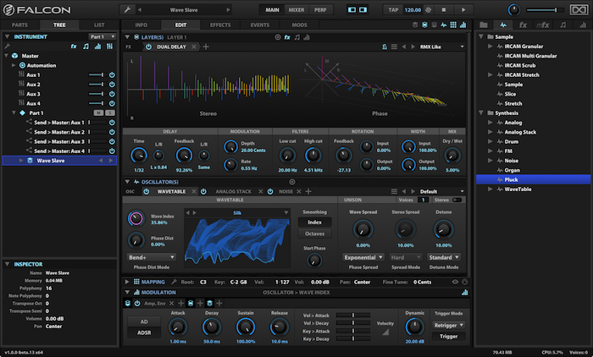Click the TAP tempo button
Screen dimensions: 593x357
coord(393,10)
